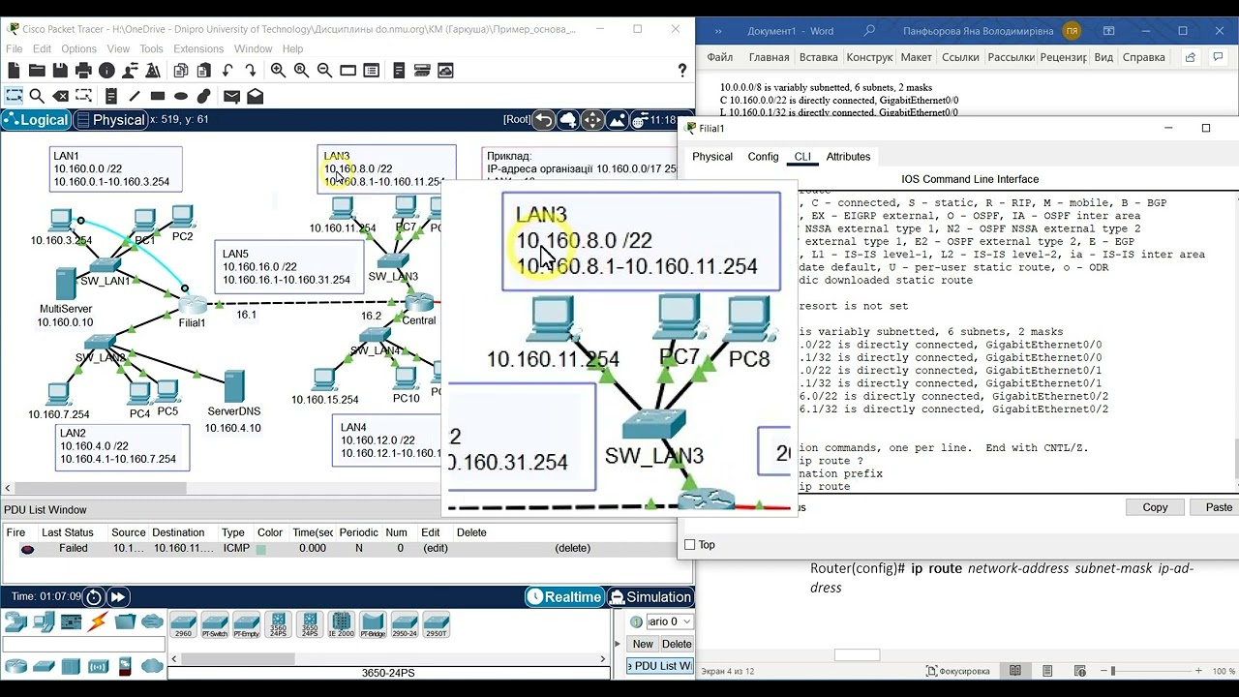Click (delete) for the failed PDU
The width and height of the screenshot is (1239, 697).
click(x=572, y=549)
